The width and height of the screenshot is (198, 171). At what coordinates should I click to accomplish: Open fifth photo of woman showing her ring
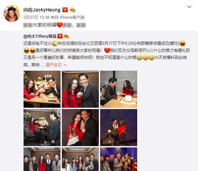pyautogui.click(x=80, y=128)
